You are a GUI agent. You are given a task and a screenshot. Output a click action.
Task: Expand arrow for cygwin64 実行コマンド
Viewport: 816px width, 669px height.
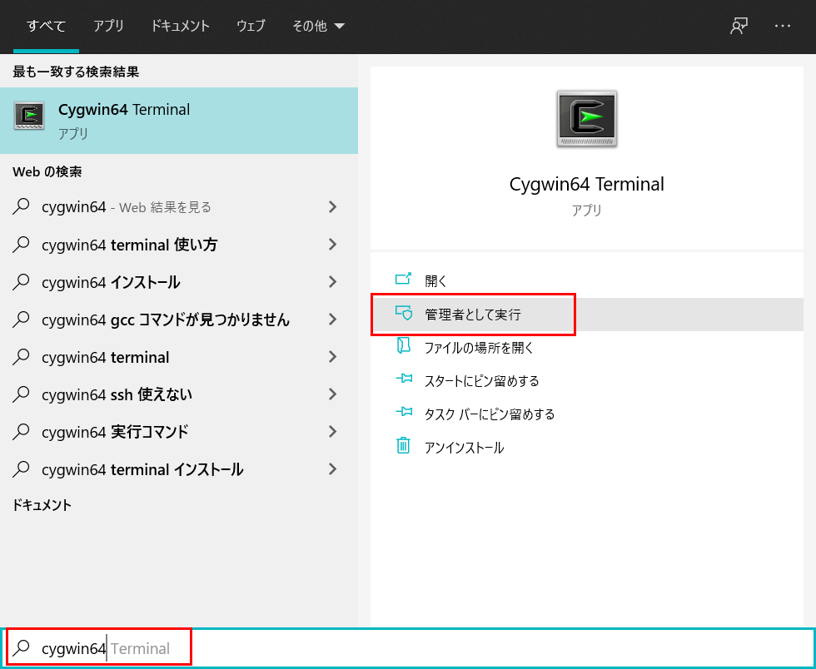(x=332, y=432)
